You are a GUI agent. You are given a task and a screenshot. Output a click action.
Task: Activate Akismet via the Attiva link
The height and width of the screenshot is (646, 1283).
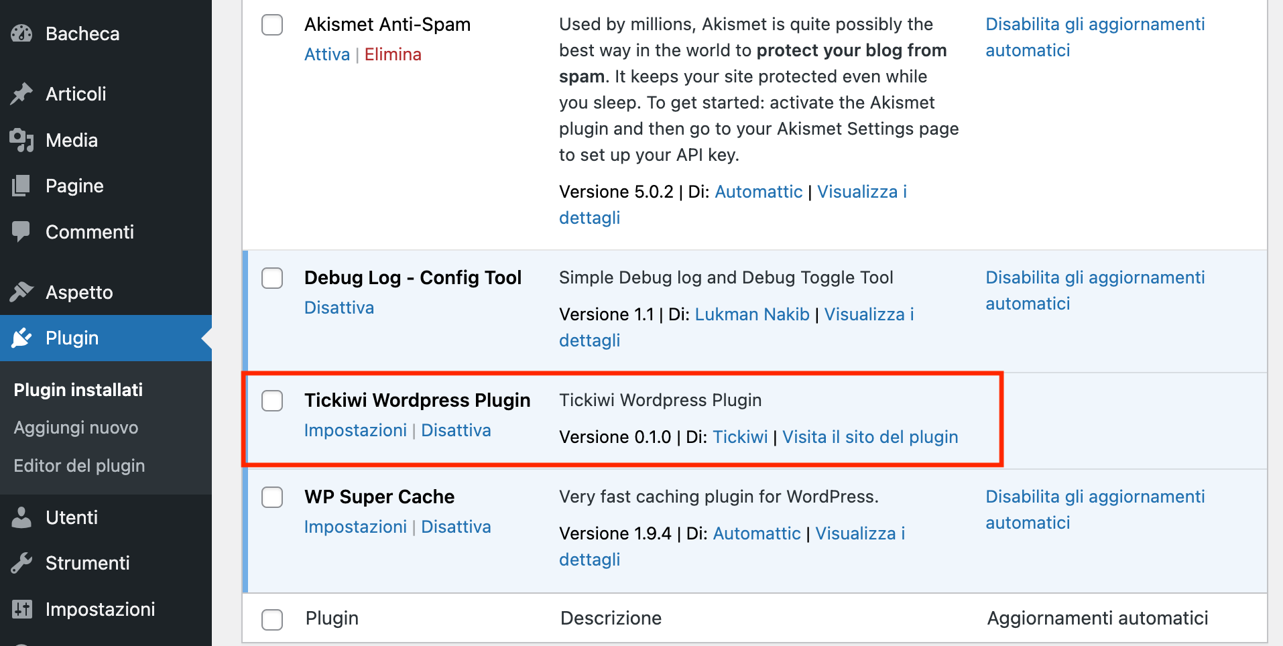click(x=326, y=54)
